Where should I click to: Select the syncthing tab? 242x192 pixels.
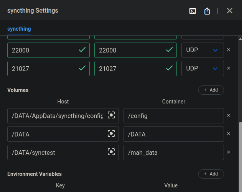pyautogui.click(x=19, y=29)
